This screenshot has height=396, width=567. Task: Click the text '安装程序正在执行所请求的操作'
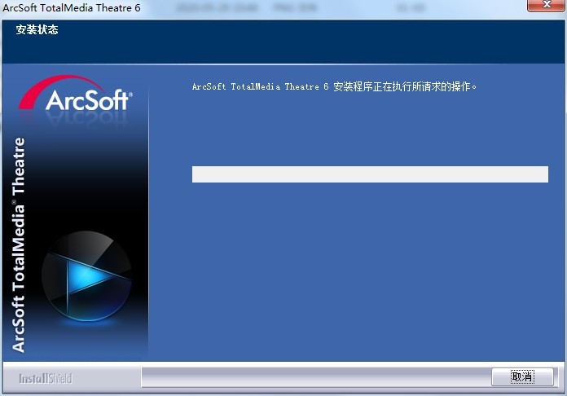click(x=402, y=87)
